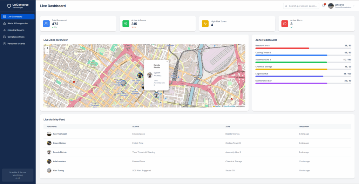Zoom in on the map with the plus button
The height and width of the screenshot is (184, 359).
(47, 48)
